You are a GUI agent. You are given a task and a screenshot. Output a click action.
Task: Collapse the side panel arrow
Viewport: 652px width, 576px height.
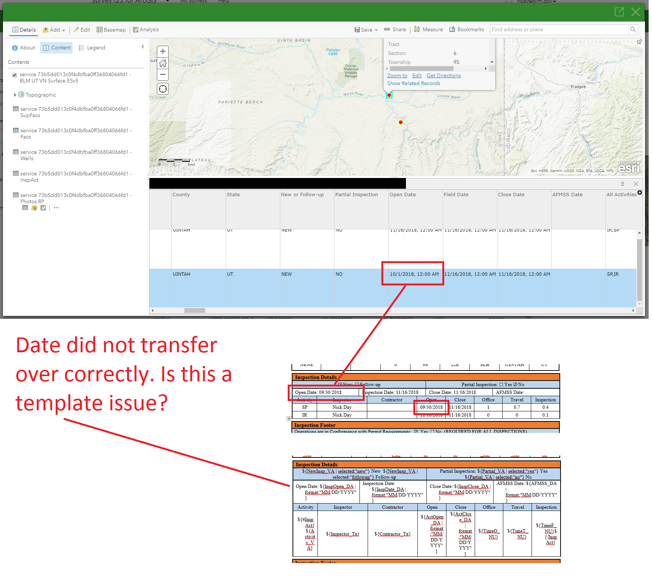(x=142, y=46)
